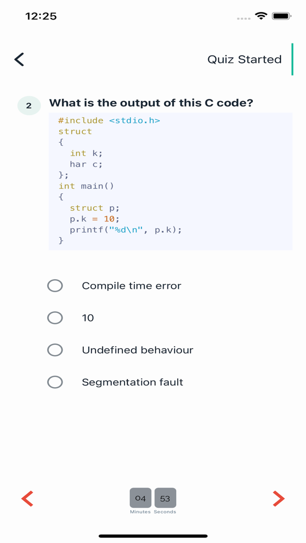The height and width of the screenshot is (543, 306).
Task: Choose the radio button for answer 10
Action: (55, 318)
